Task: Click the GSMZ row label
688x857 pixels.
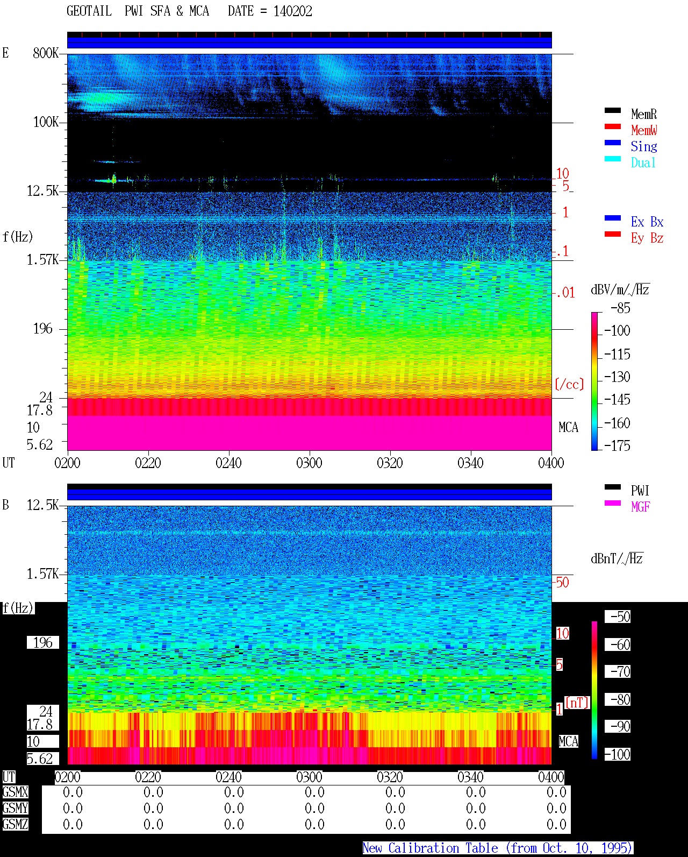Action: (15, 824)
